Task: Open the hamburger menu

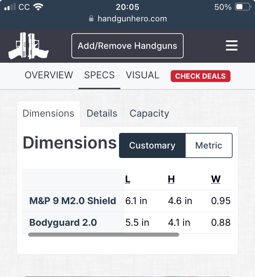Action: pos(232,45)
